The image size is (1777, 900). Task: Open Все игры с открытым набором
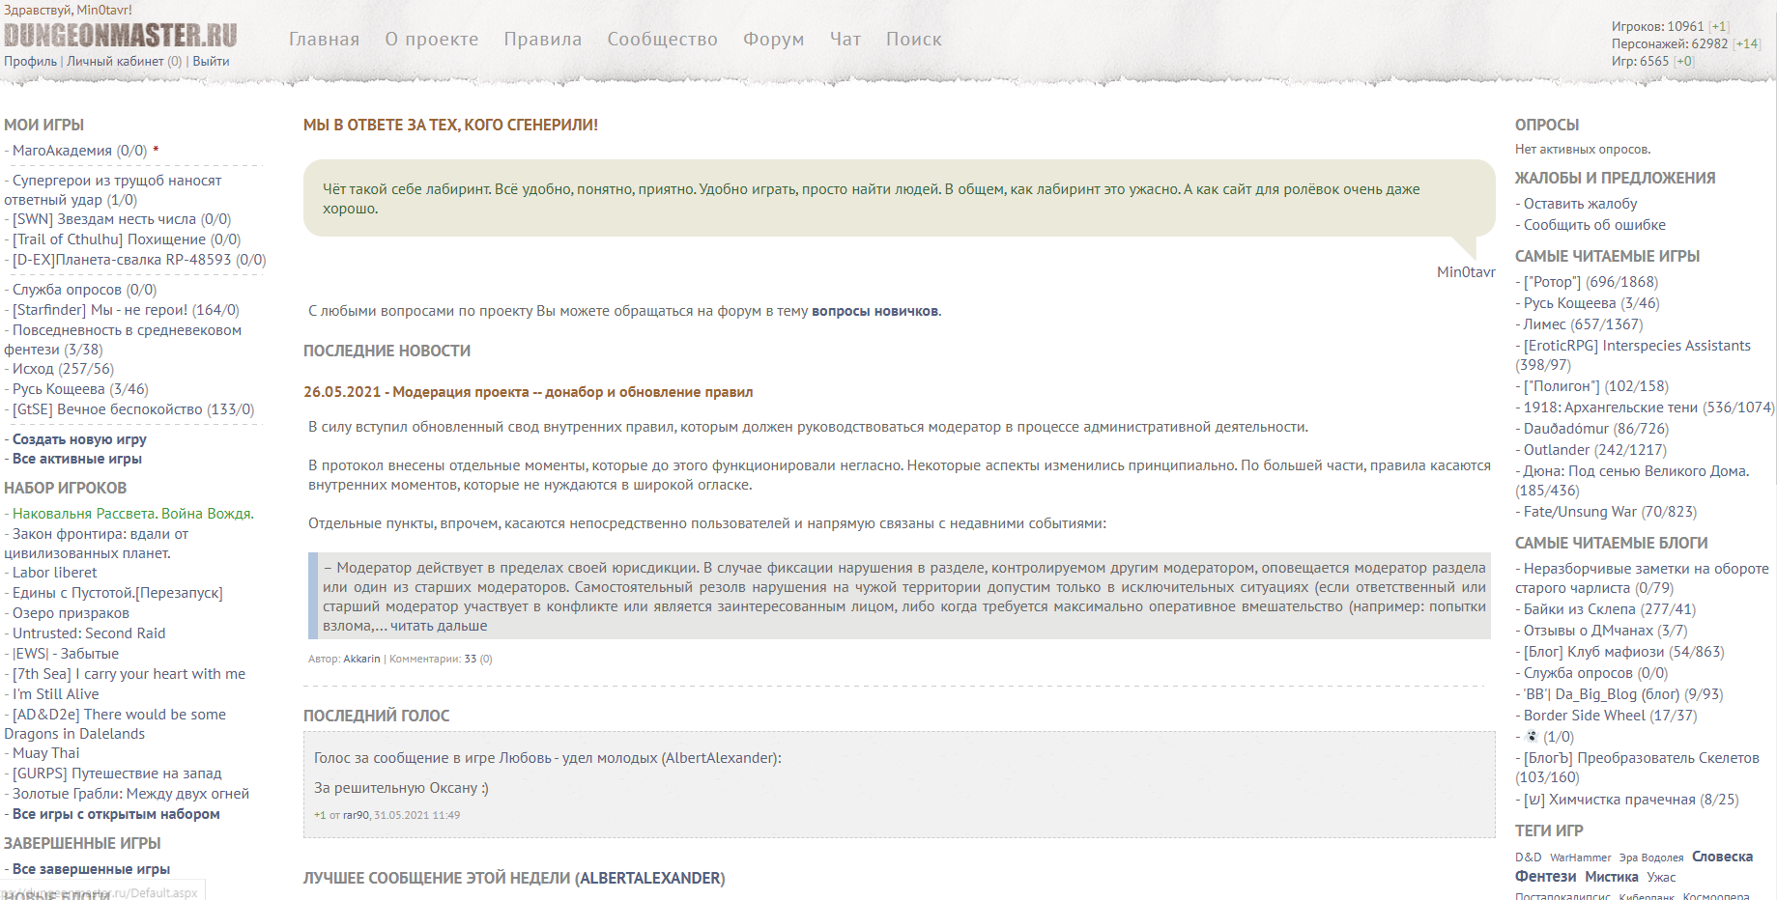[x=116, y=814]
